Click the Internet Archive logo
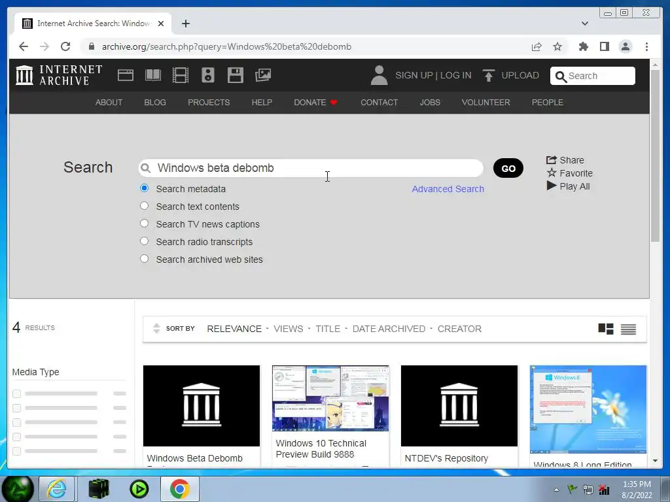The height and width of the screenshot is (502, 670). click(59, 75)
